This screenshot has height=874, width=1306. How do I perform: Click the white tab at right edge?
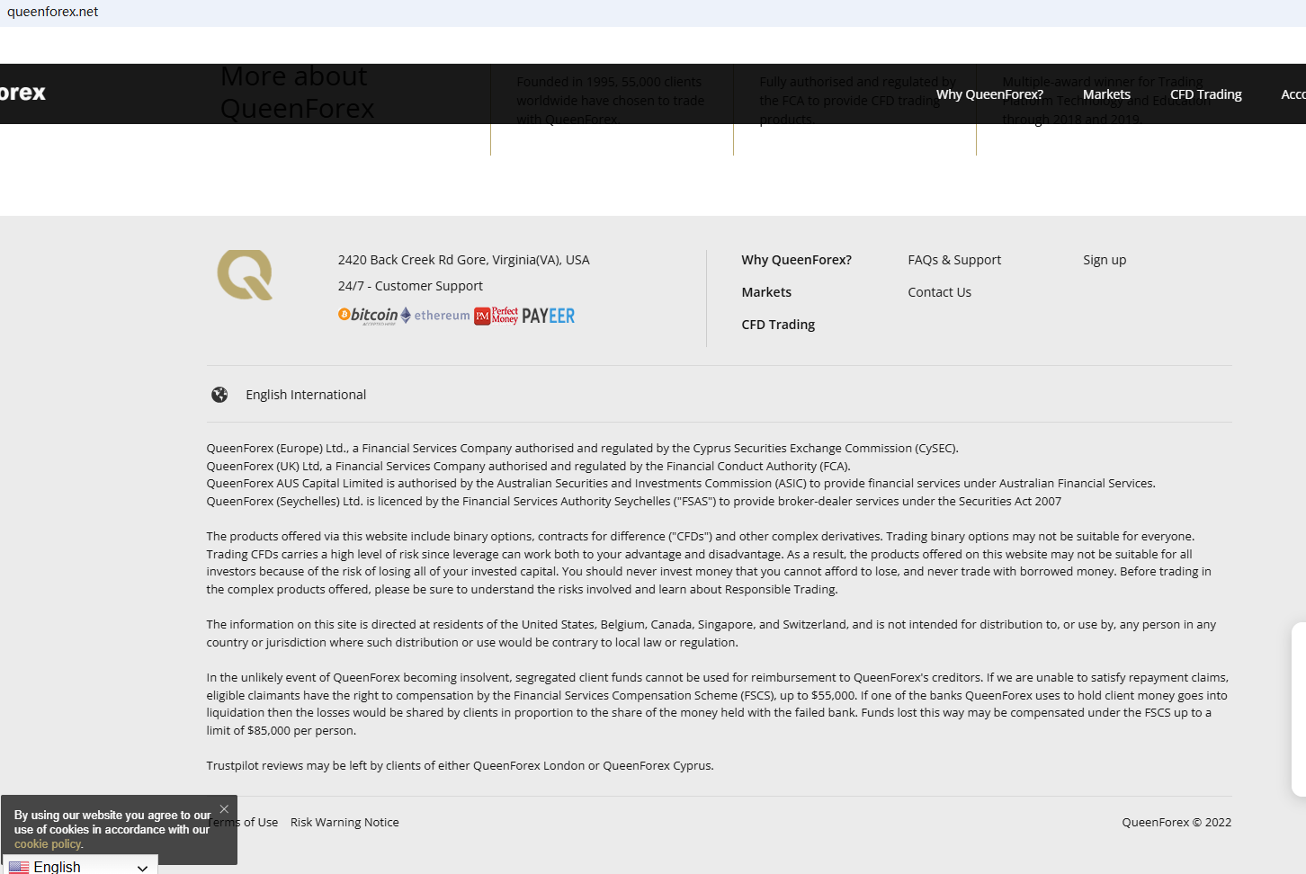pos(1299,710)
